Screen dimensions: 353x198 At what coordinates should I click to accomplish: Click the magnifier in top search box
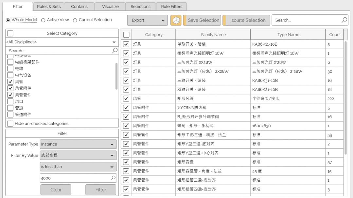tap(344, 20)
